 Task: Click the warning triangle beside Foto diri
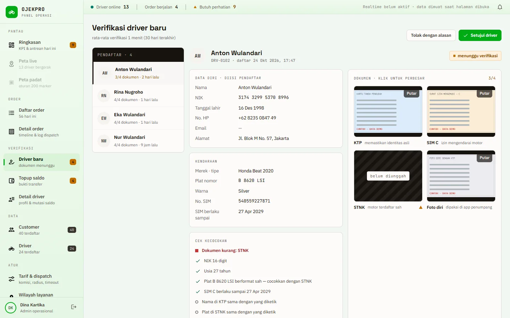(421, 207)
